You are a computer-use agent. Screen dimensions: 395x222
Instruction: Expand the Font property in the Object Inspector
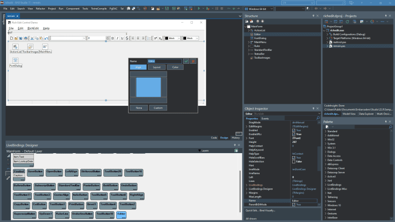pyautogui.click(x=247, y=138)
